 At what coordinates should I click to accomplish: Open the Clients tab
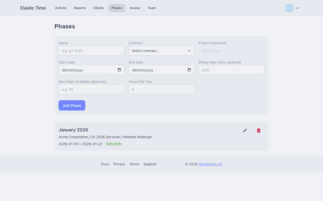[x=98, y=8]
